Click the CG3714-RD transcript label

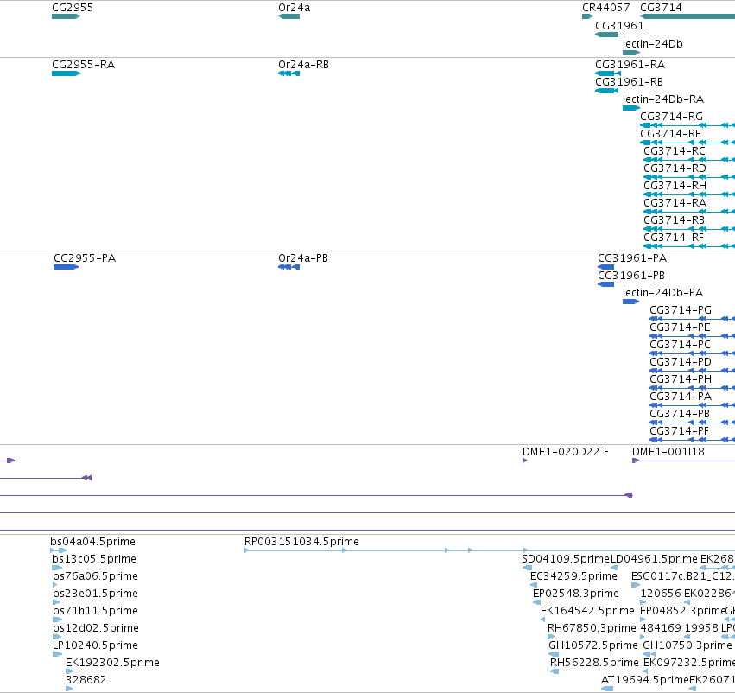click(x=675, y=168)
